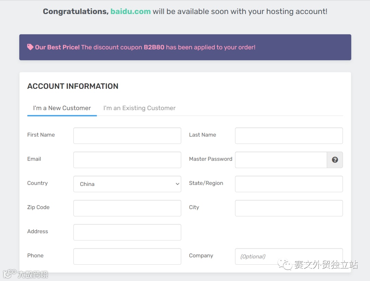Click the Our Best Price banner text
370x281 pixels.
(58, 47)
